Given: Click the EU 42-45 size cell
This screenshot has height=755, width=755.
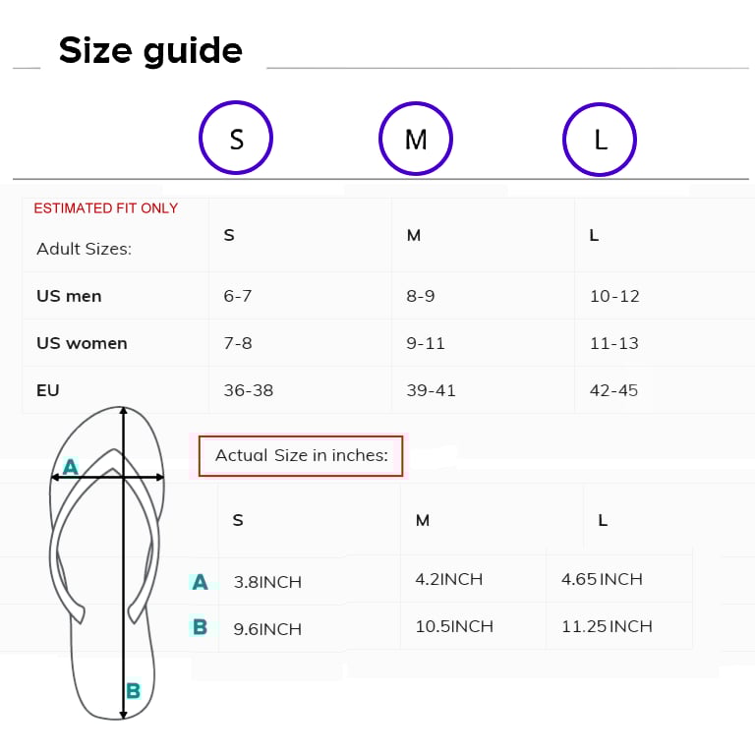Looking at the screenshot, I should click(x=613, y=390).
